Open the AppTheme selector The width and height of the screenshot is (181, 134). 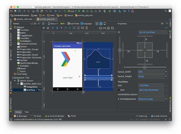coord(74,24)
